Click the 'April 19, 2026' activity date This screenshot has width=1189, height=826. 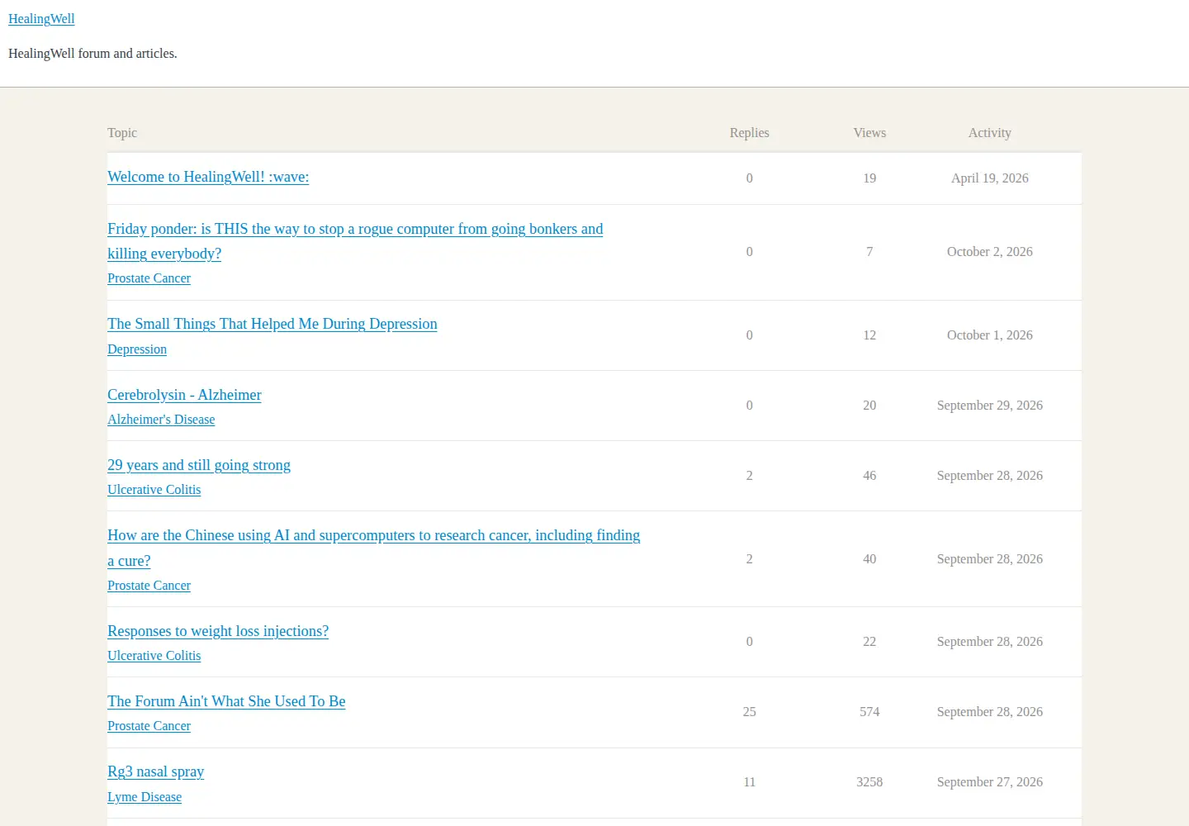(990, 178)
